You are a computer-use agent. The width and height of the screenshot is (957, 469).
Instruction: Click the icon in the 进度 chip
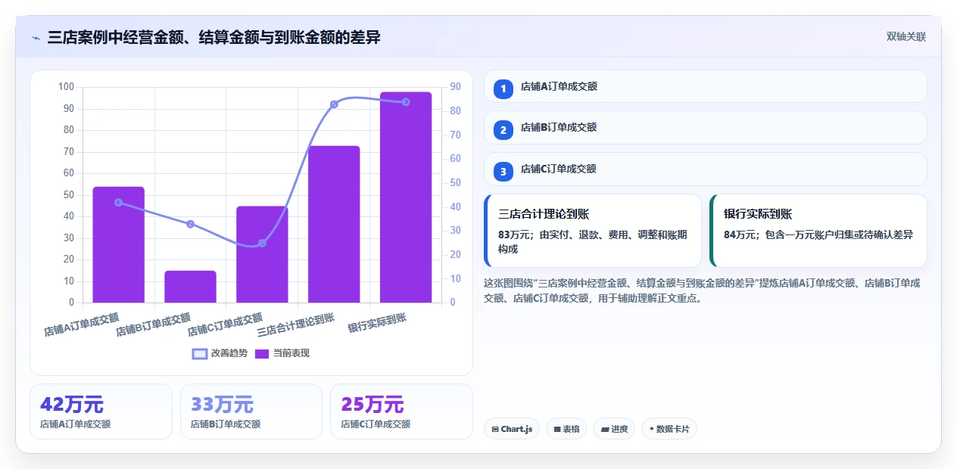pyautogui.click(x=605, y=429)
